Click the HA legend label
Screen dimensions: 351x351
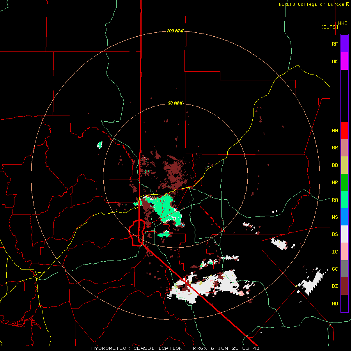point(335,131)
